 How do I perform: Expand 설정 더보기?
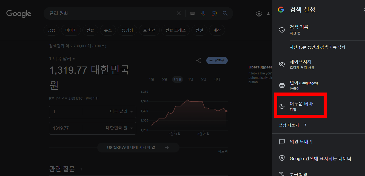[x=293, y=125]
